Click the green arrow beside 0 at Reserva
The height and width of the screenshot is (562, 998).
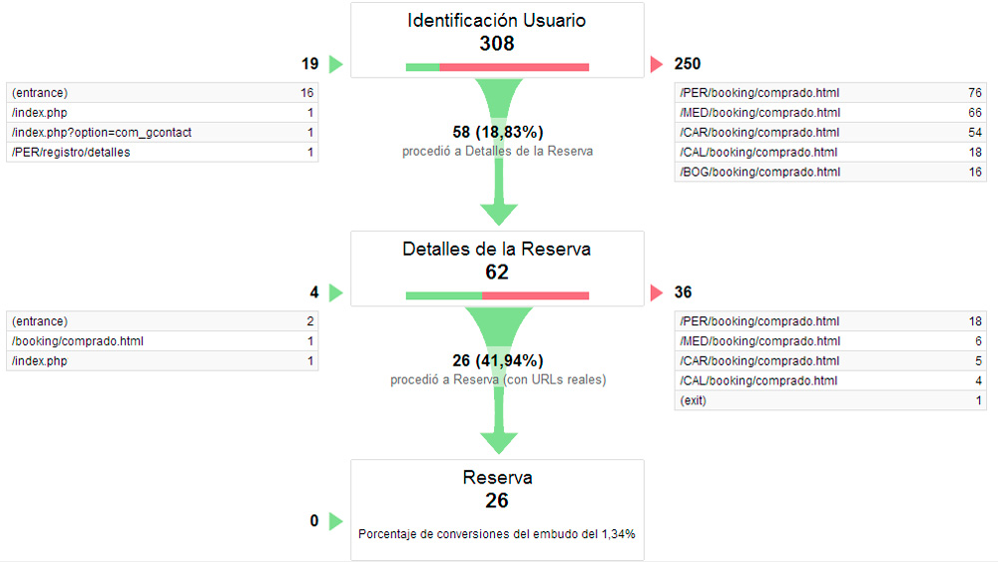coord(336,521)
